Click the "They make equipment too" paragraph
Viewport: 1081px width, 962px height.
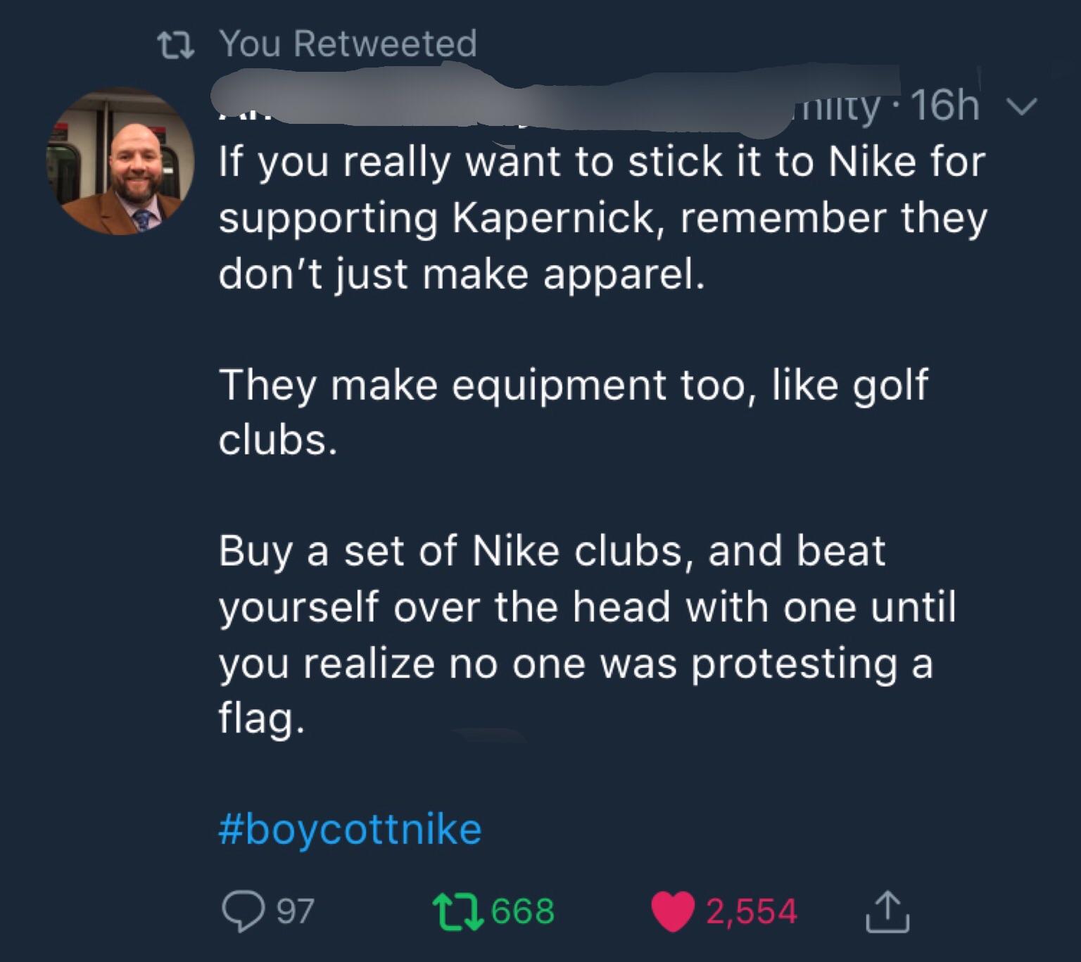(x=572, y=412)
